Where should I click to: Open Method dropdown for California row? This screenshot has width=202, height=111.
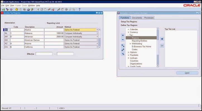(97, 47)
